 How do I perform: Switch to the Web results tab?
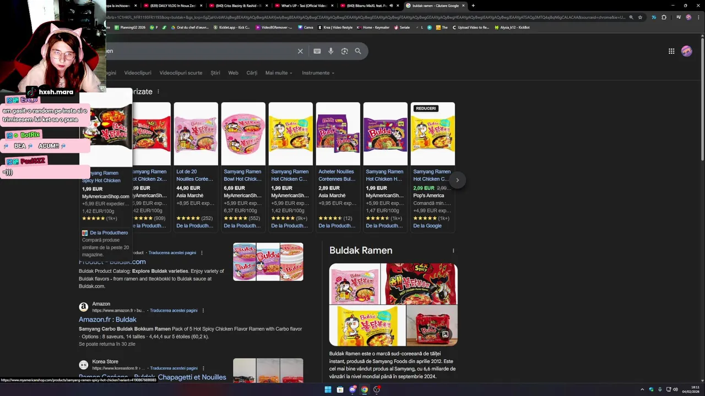coord(233,73)
